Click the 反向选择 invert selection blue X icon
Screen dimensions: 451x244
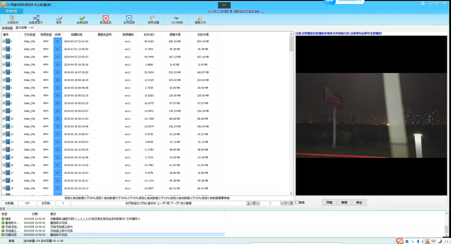129,18
